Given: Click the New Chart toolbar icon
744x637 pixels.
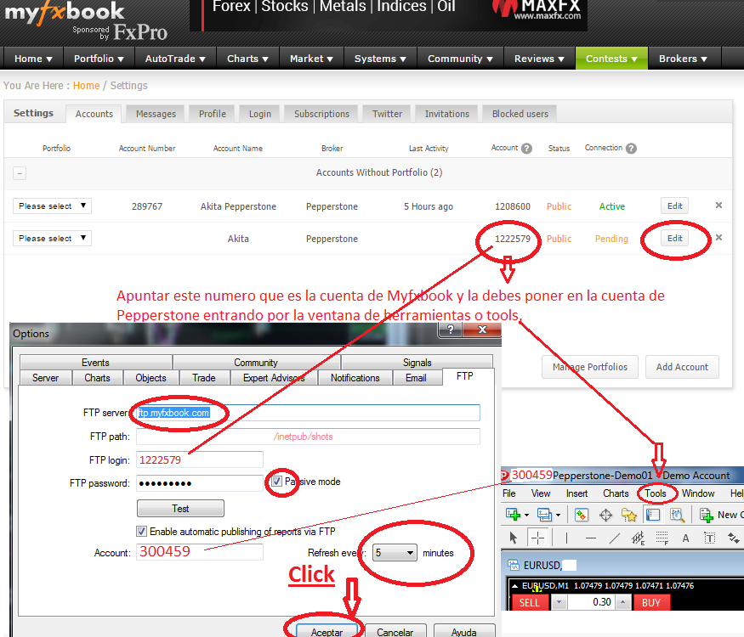Looking at the screenshot, I should (x=514, y=515).
